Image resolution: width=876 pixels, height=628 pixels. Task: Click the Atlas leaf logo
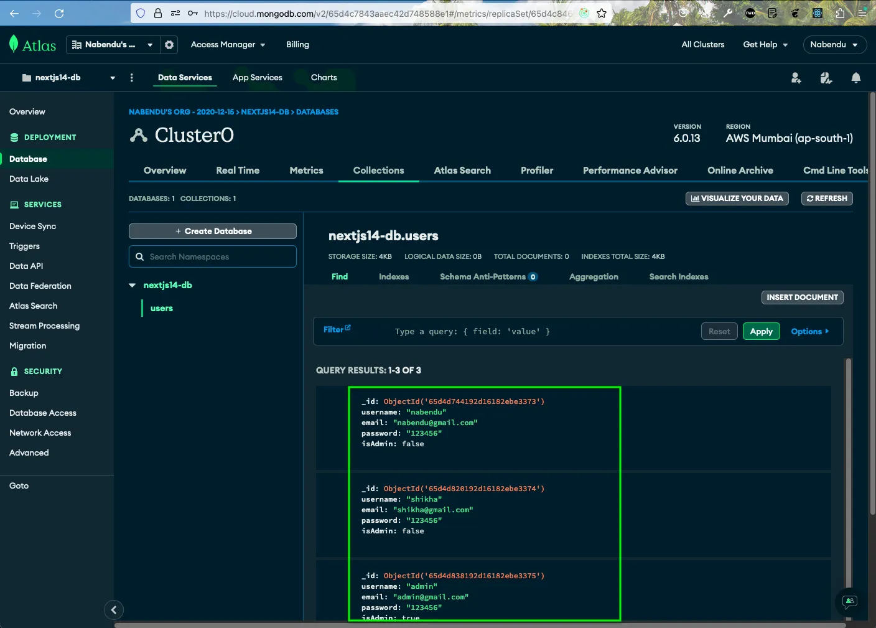point(14,44)
